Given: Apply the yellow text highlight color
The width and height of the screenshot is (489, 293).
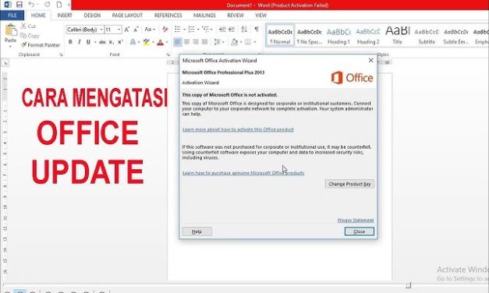Looking at the screenshot, I should pyautogui.click(x=146, y=42).
